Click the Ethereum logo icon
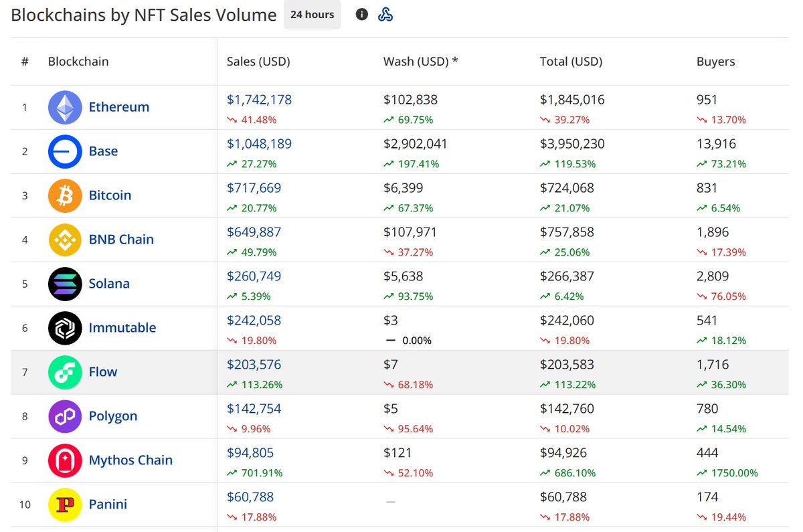803x532 pixels. click(65, 107)
